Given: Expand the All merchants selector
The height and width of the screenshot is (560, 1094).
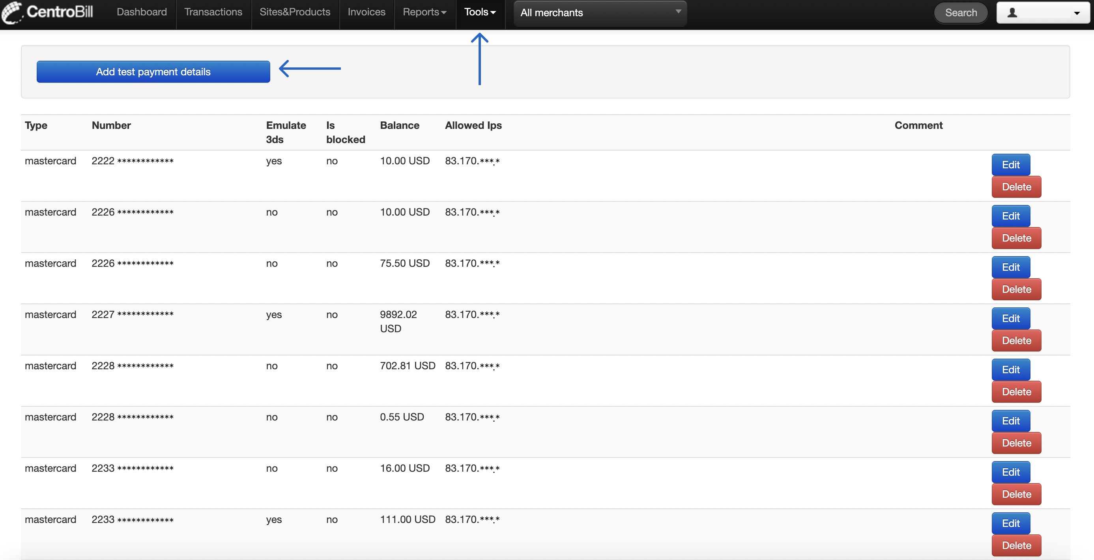Looking at the screenshot, I should coord(600,13).
